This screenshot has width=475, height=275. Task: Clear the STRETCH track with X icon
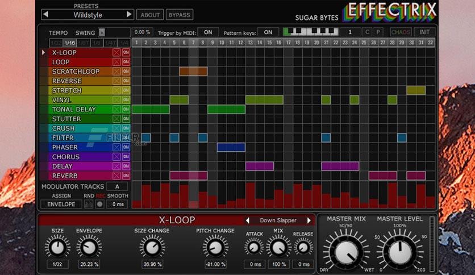[116, 90]
